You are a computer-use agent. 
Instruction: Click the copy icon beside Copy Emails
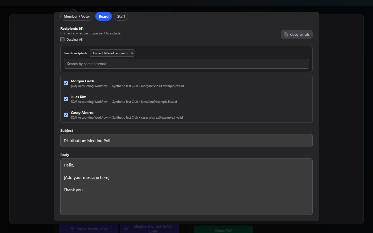(286, 34)
